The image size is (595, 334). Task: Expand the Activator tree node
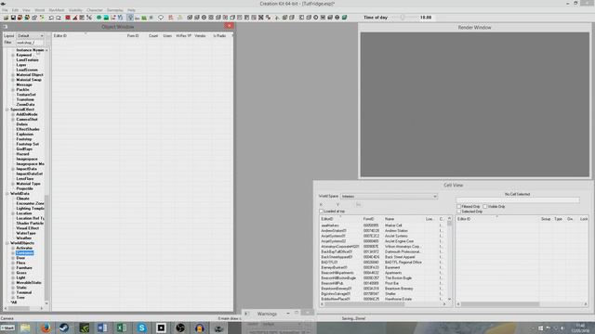coord(13,248)
